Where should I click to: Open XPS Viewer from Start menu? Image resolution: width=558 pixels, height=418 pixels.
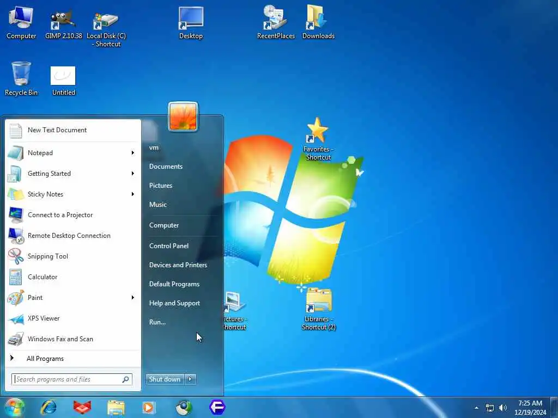coord(74,318)
